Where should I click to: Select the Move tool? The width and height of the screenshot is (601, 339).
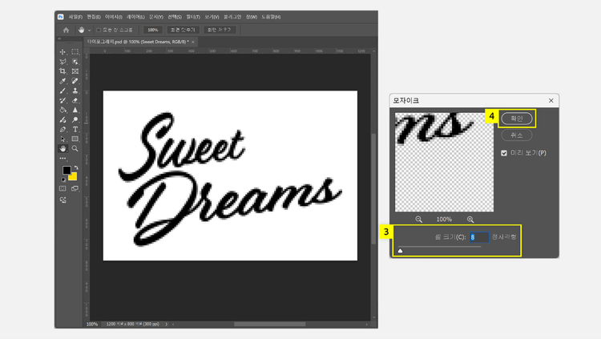[x=63, y=52]
